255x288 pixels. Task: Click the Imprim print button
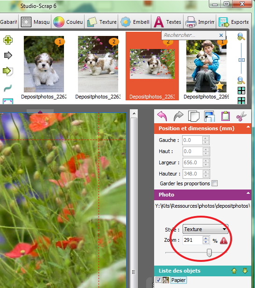[200, 22]
